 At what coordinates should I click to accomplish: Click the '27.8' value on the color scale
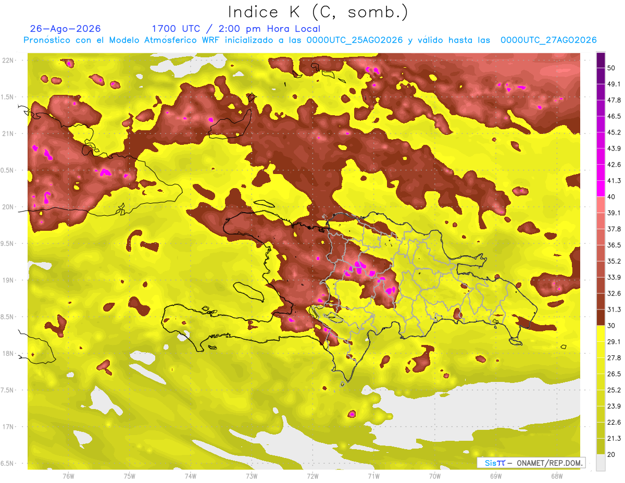[614, 358]
